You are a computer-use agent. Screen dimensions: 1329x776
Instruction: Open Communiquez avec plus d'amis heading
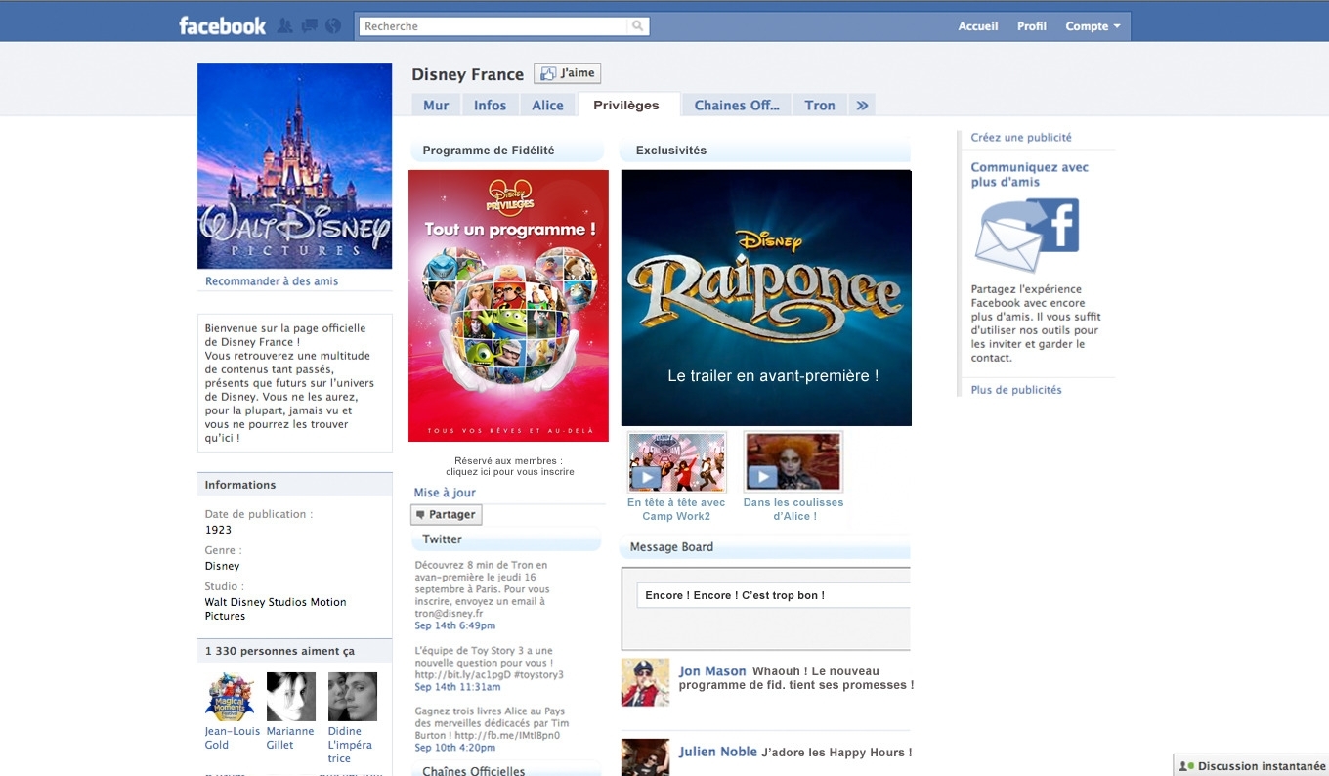tap(1030, 175)
